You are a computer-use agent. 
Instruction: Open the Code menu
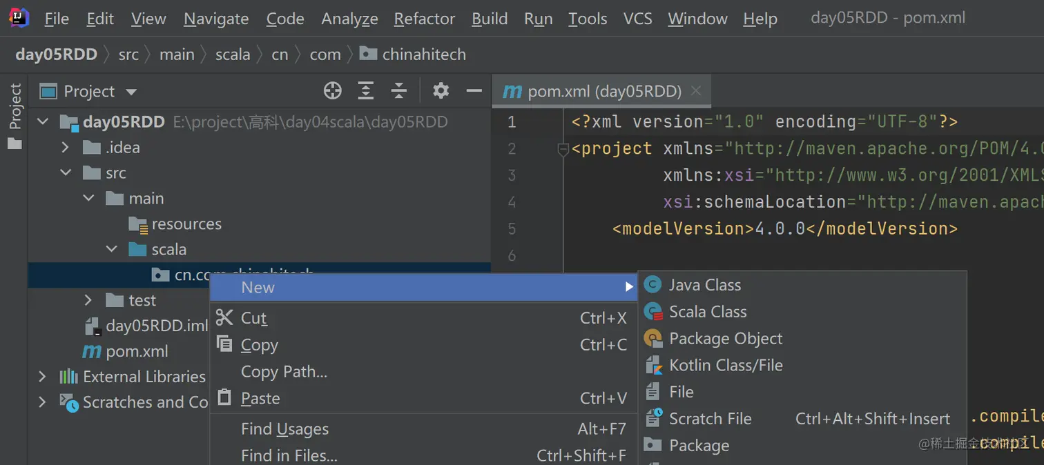285,19
